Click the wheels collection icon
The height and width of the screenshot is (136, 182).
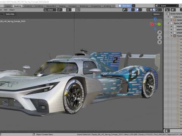click(175, 32)
